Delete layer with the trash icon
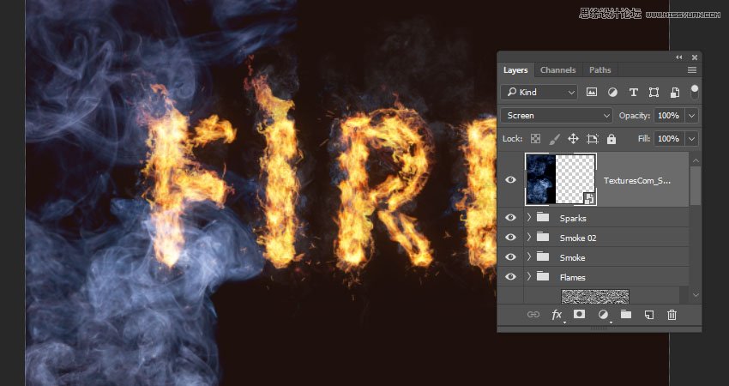Screen dimensions: 729x386 [x=672, y=315]
